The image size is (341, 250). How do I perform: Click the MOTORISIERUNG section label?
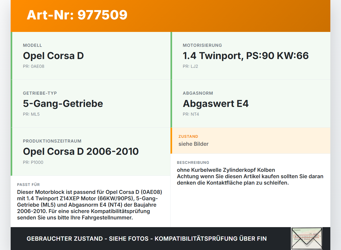pos(202,45)
